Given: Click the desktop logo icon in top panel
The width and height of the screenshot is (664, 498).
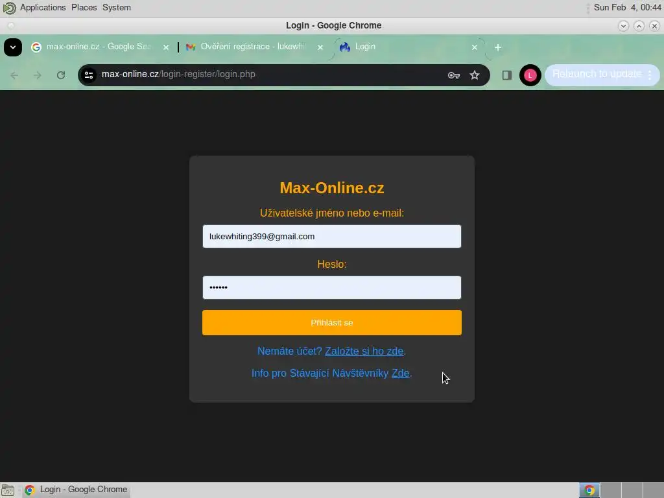Looking at the screenshot, I should coord(9,8).
